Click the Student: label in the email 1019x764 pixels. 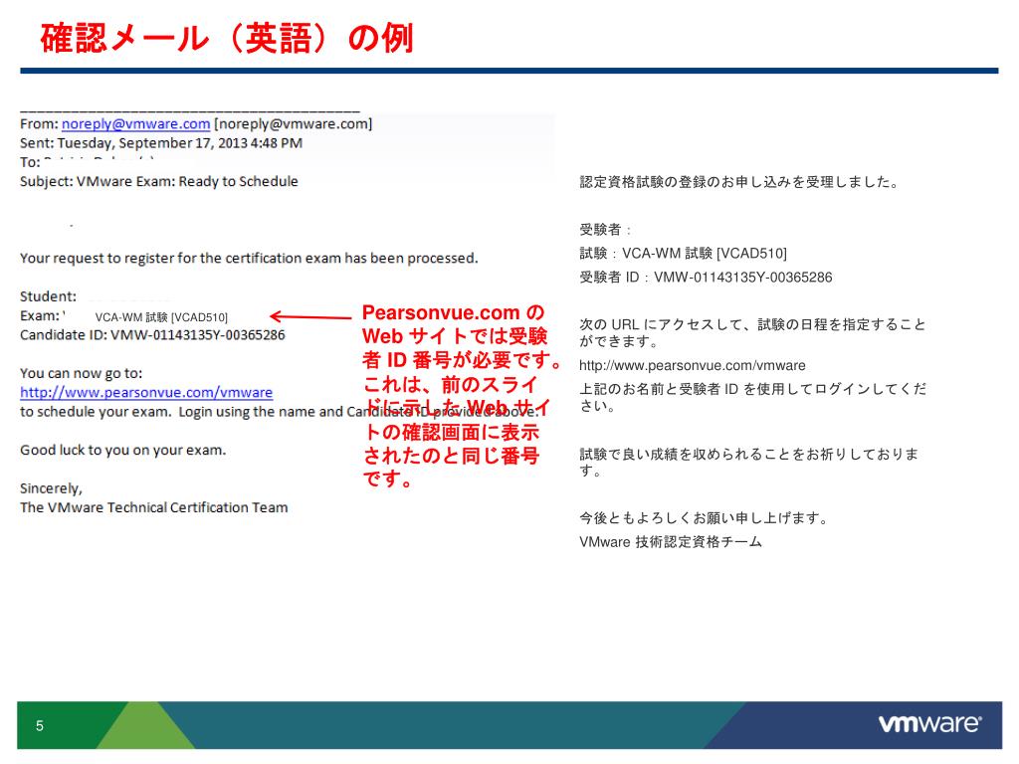click(48, 296)
